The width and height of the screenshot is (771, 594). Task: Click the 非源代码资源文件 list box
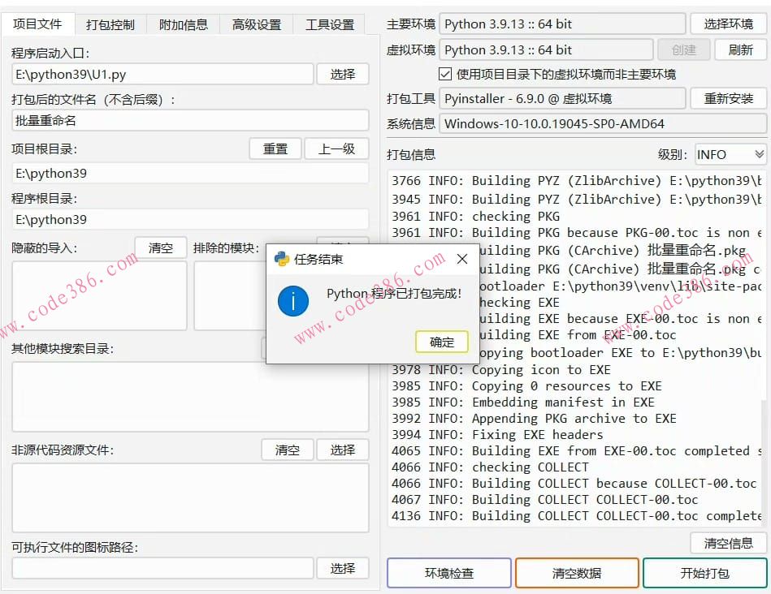pyautogui.click(x=190, y=497)
